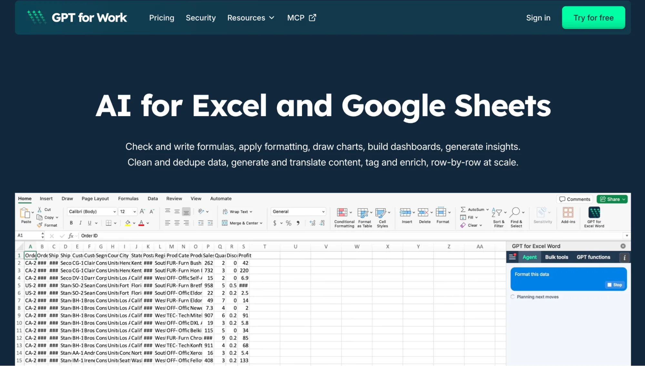
Task: Increase decimal places icon
Action: 312,223
